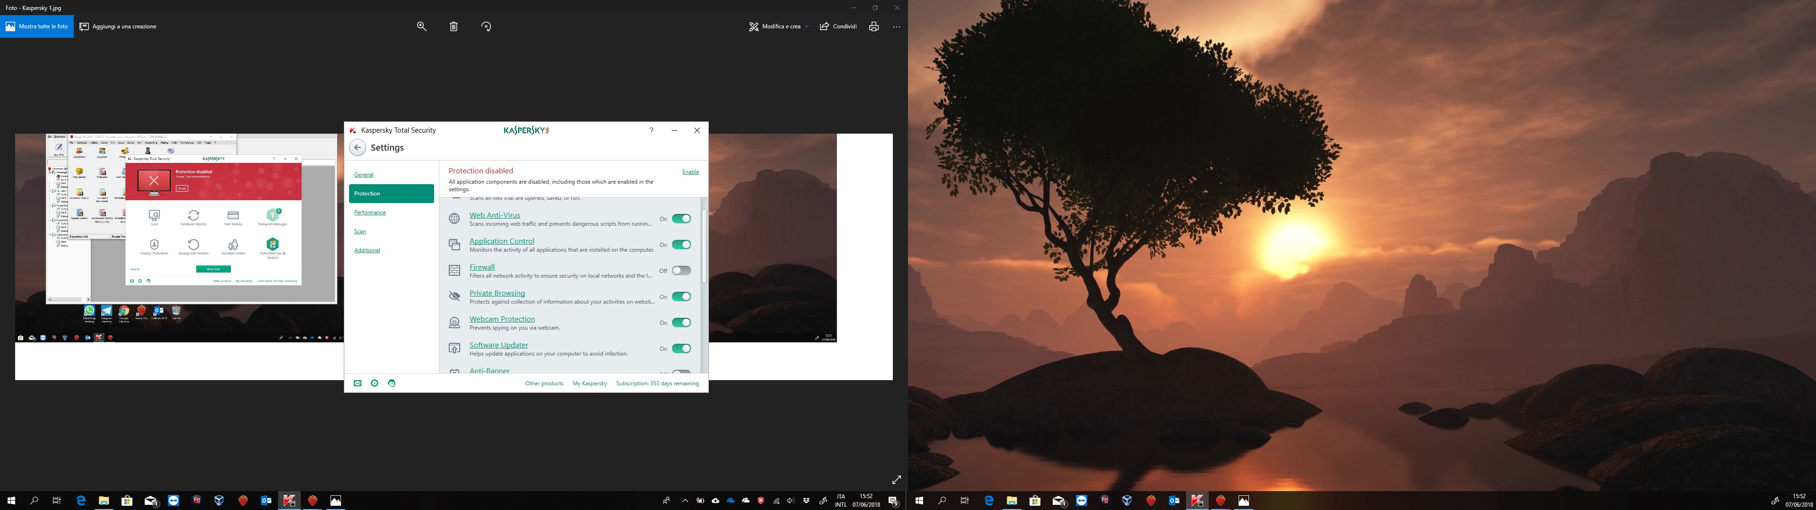This screenshot has width=1816, height=510.
Task: Turn on the Firewall toggle
Action: 681,271
